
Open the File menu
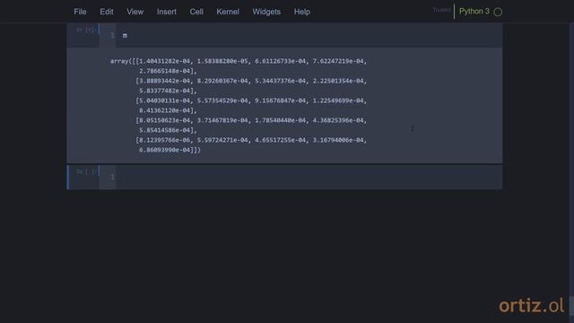click(x=80, y=12)
